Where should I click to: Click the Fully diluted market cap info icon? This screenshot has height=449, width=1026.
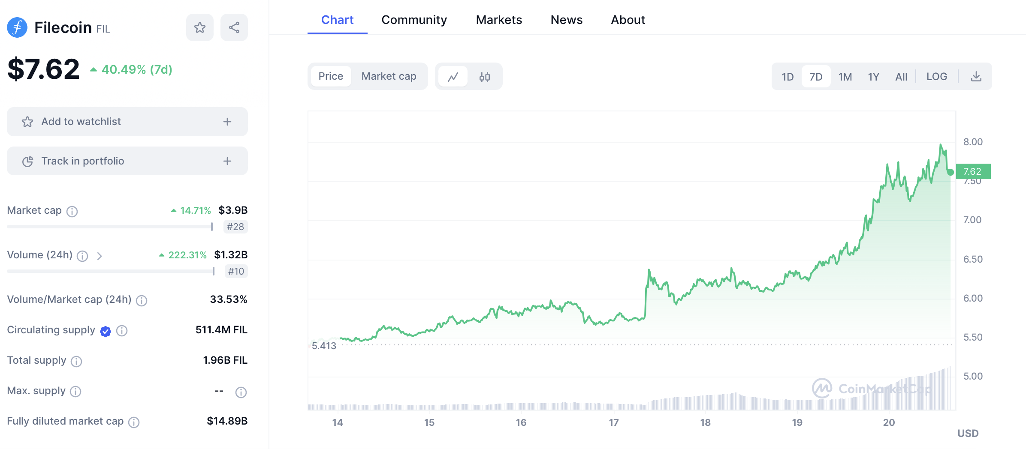(134, 422)
